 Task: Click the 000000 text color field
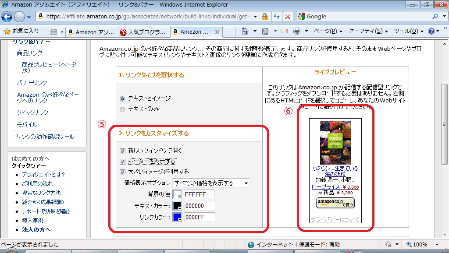tap(199, 206)
